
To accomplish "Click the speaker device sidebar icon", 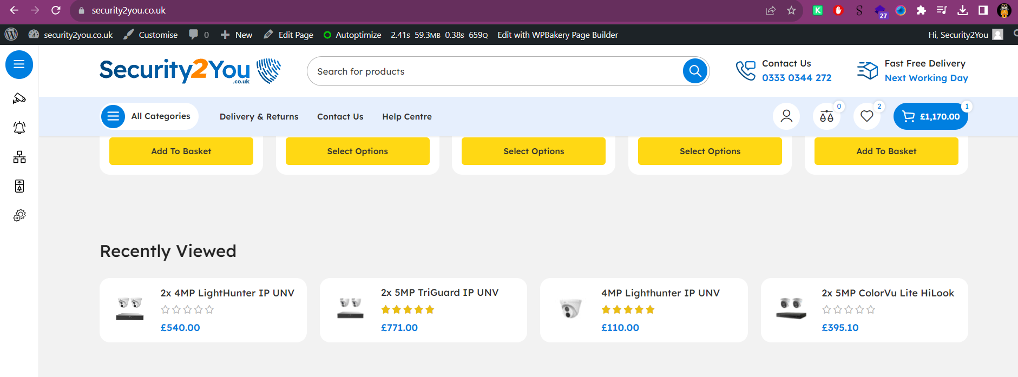I will (19, 186).
